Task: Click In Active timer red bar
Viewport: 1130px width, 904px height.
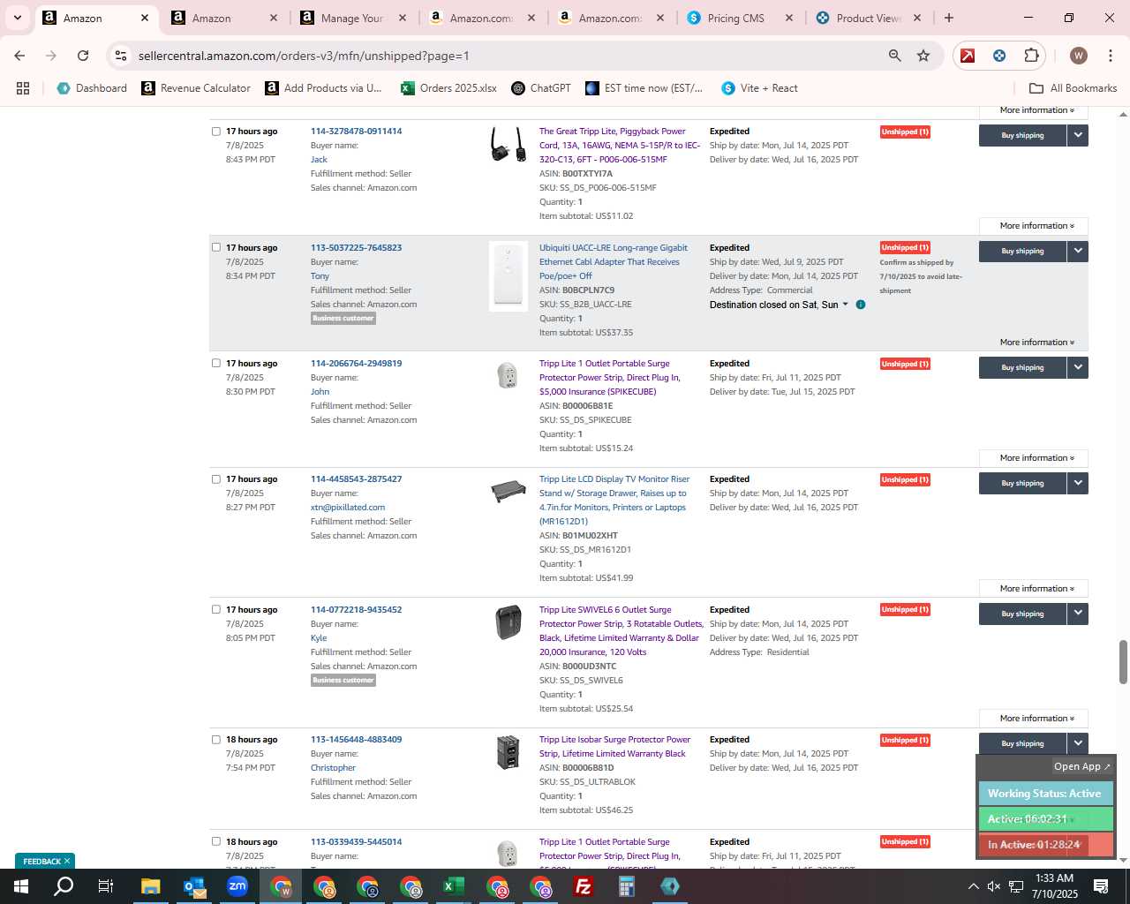Action: (1045, 845)
